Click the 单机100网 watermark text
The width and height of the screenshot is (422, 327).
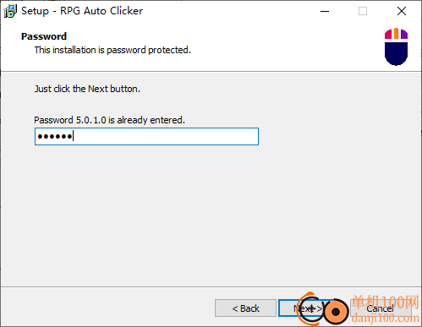(x=386, y=302)
